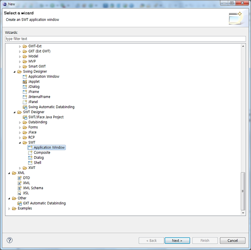Select the XSL item label
The width and height of the screenshot is (251, 250).
click(26, 193)
